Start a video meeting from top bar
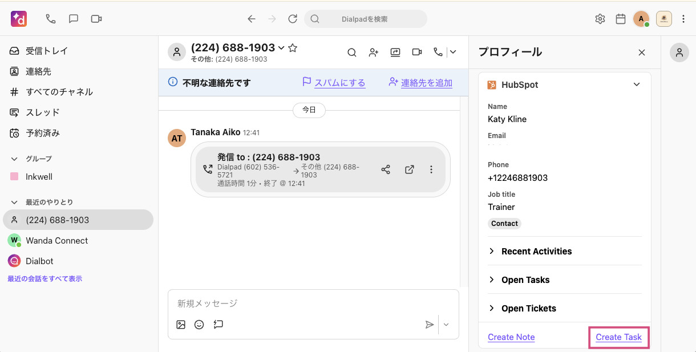696x352 pixels. (x=96, y=19)
